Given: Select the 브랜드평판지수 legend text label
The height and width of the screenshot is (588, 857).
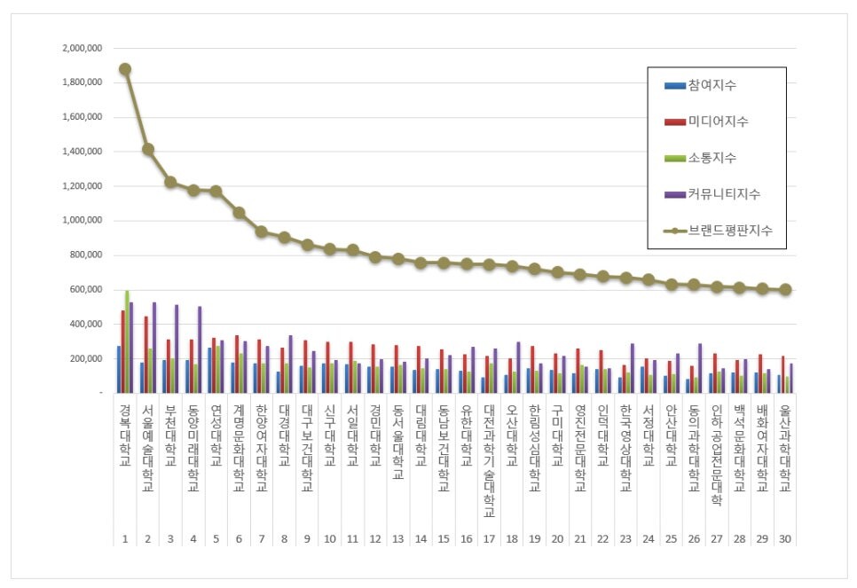Looking at the screenshot, I should [729, 231].
